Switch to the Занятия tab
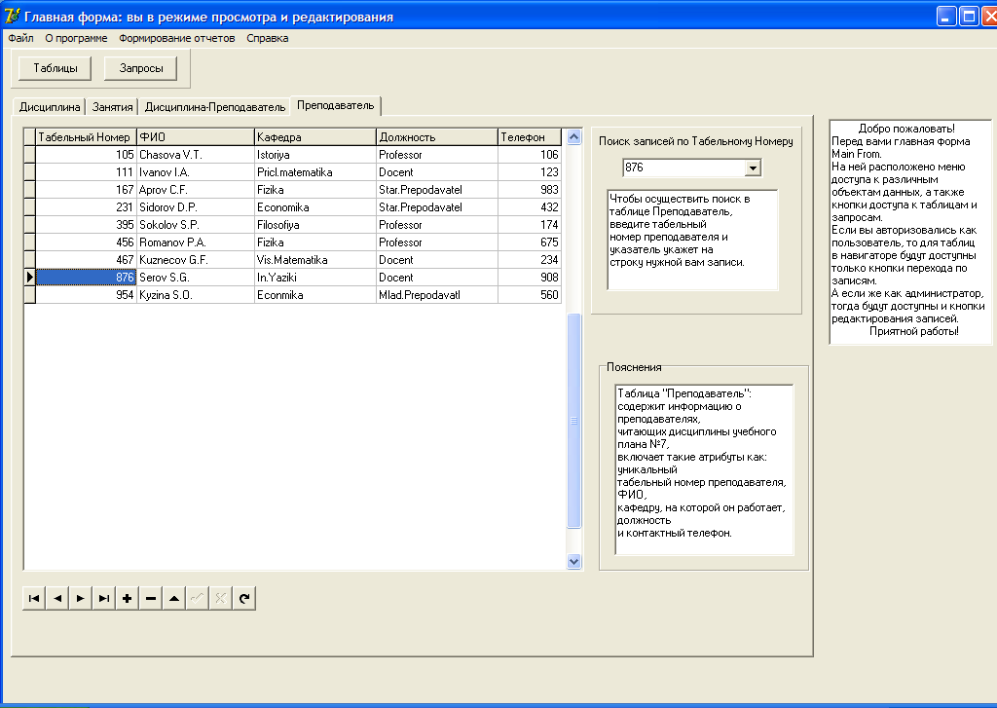The width and height of the screenshot is (997, 708). pos(113,107)
